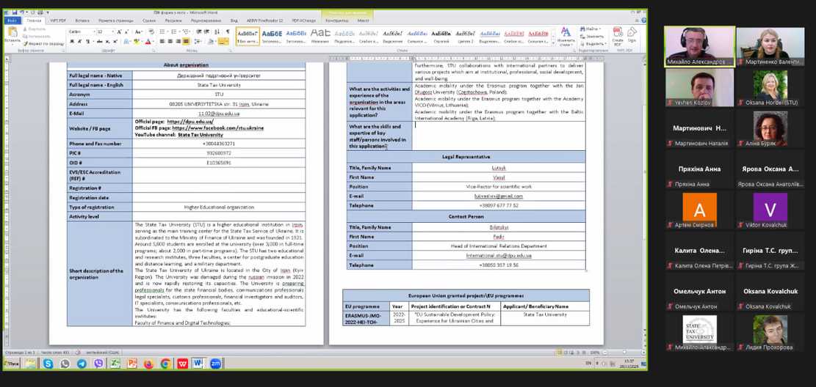
Task: Toggle bold formatting in ribbon
Action: (71, 42)
